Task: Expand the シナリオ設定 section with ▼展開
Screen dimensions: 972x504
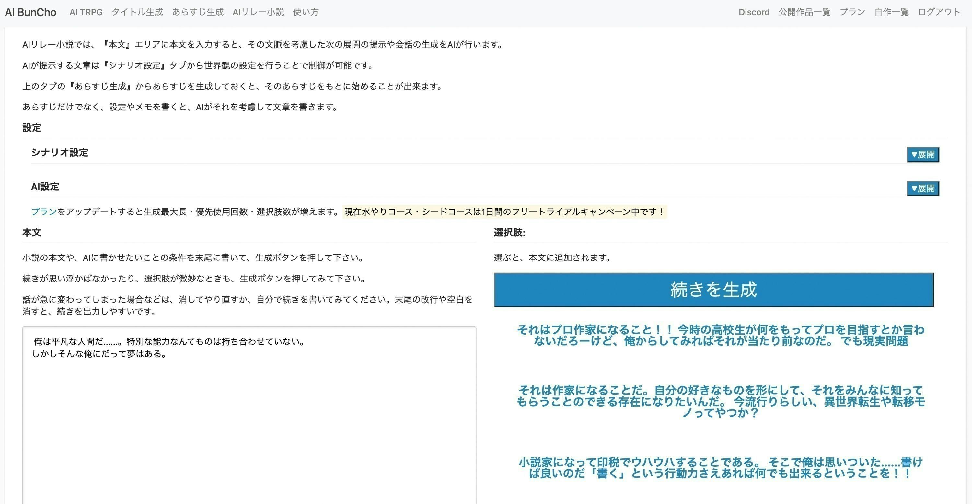Action: (922, 155)
